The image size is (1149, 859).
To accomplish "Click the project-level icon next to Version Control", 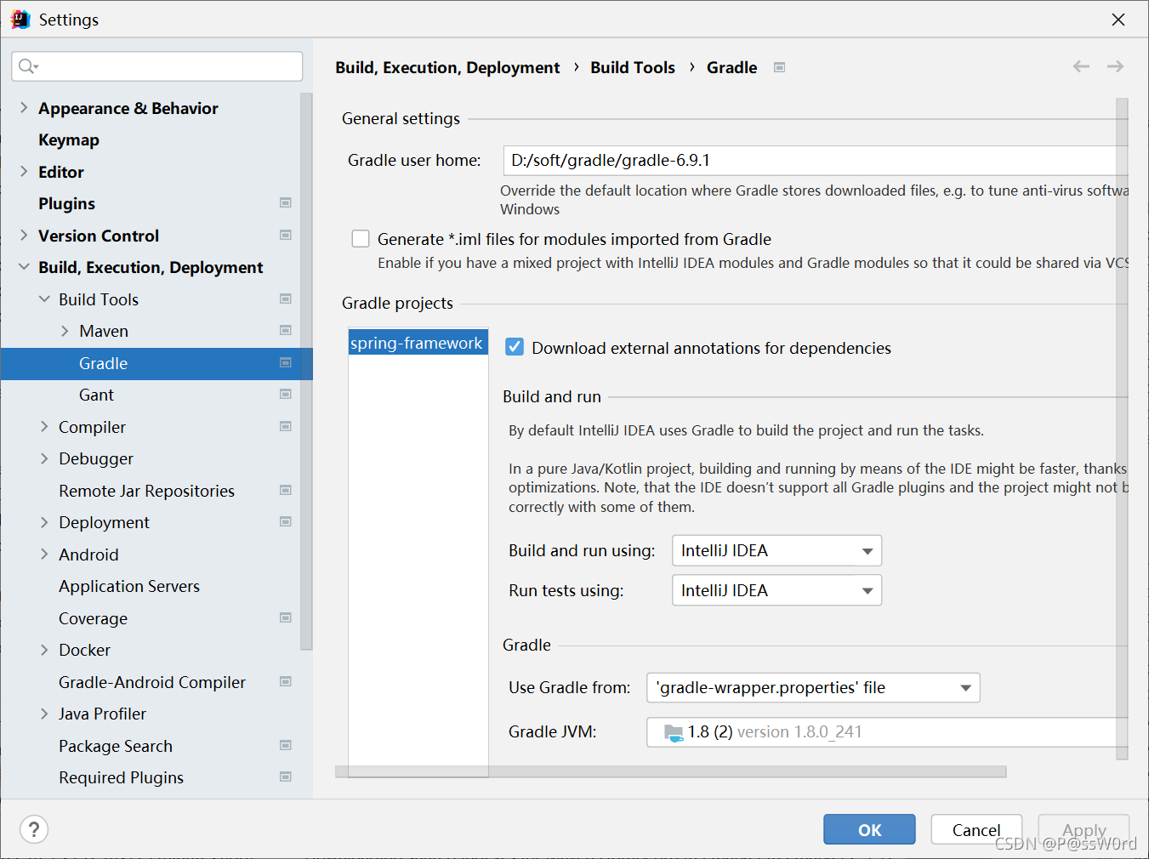I will tap(286, 236).
